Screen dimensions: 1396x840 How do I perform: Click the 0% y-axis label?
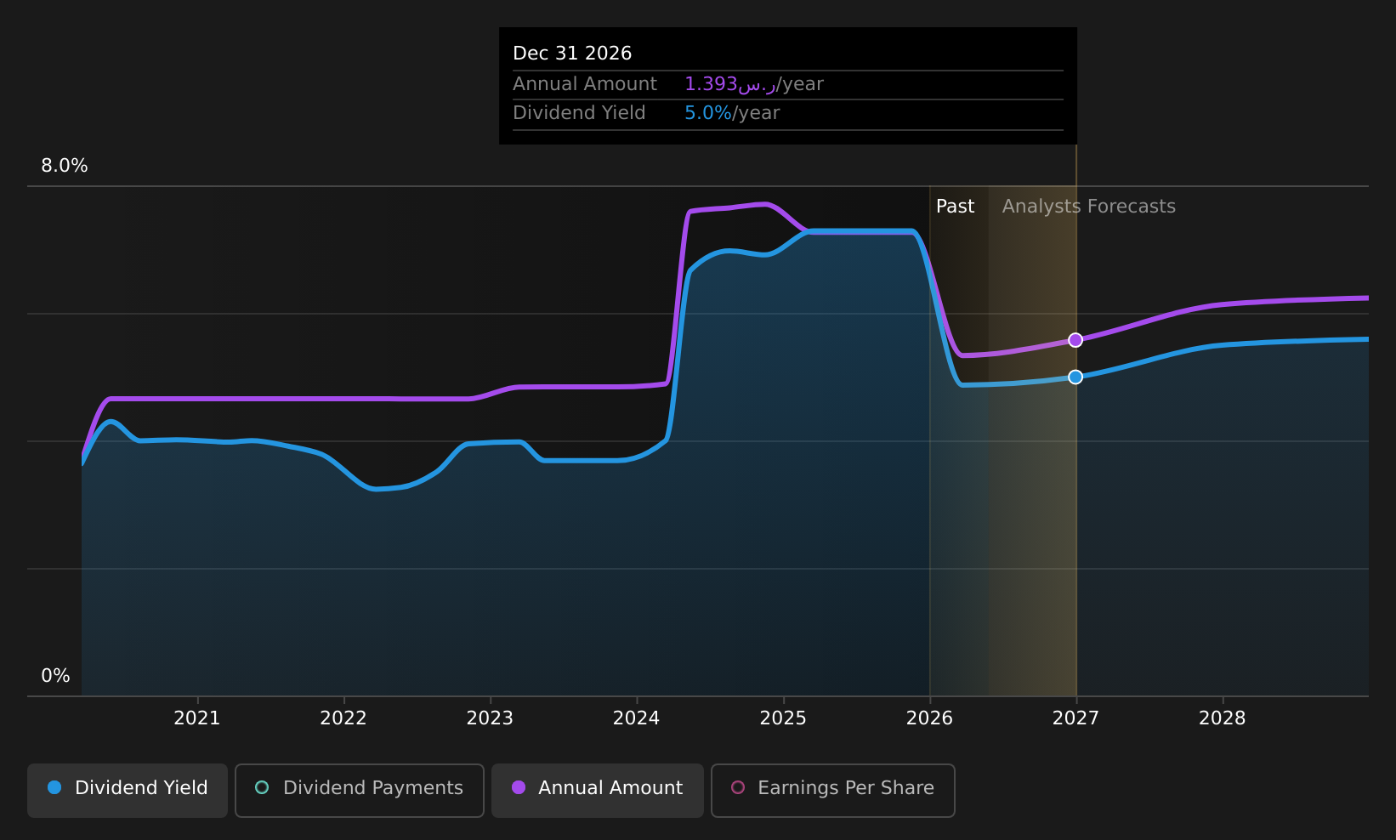tap(56, 676)
